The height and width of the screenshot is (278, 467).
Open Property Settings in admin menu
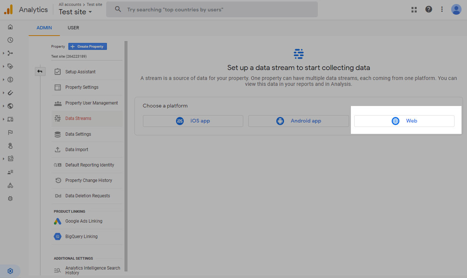pyautogui.click(x=82, y=87)
